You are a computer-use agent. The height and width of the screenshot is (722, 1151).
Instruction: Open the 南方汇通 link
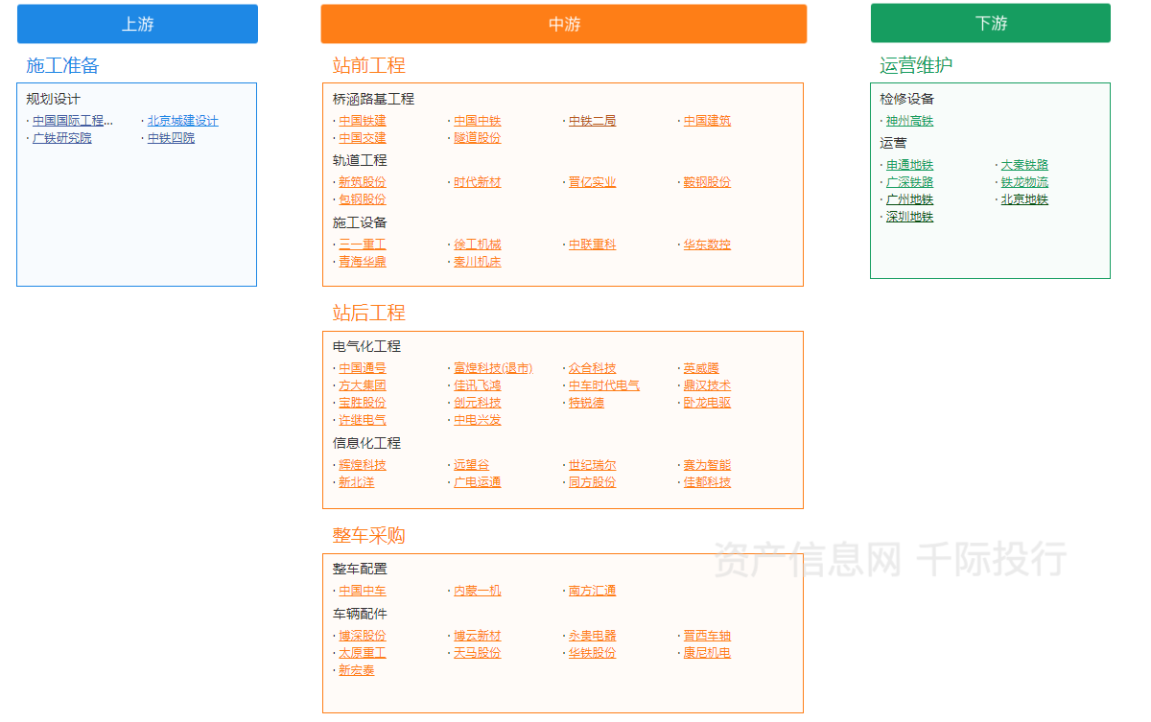(593, 591)
